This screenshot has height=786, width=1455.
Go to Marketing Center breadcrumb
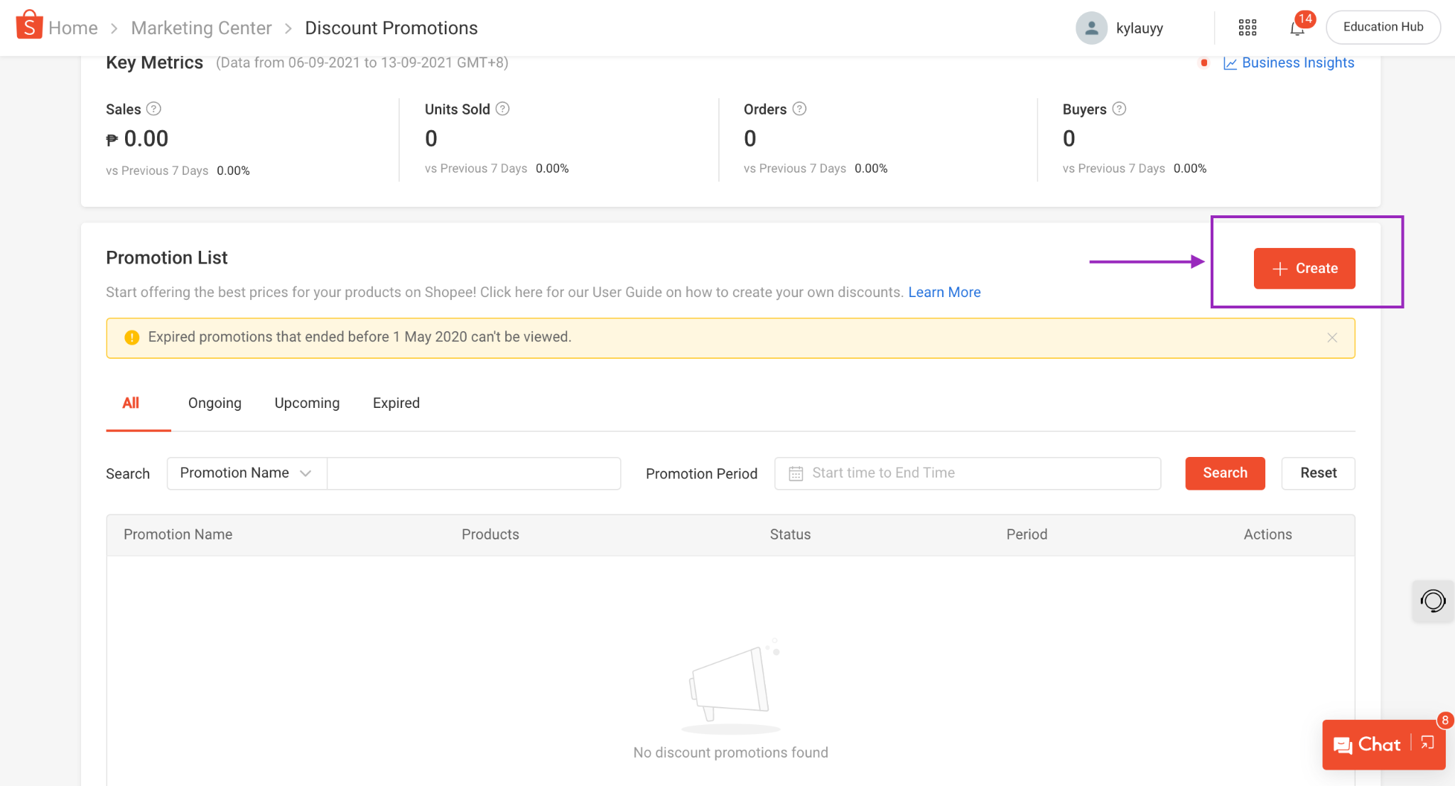[x=201, y=28]
